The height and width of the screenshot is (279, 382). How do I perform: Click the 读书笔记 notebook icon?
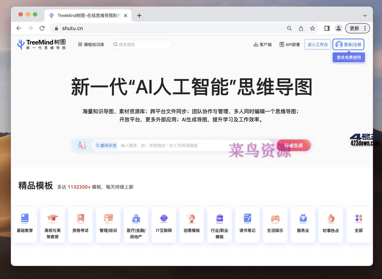247,219
